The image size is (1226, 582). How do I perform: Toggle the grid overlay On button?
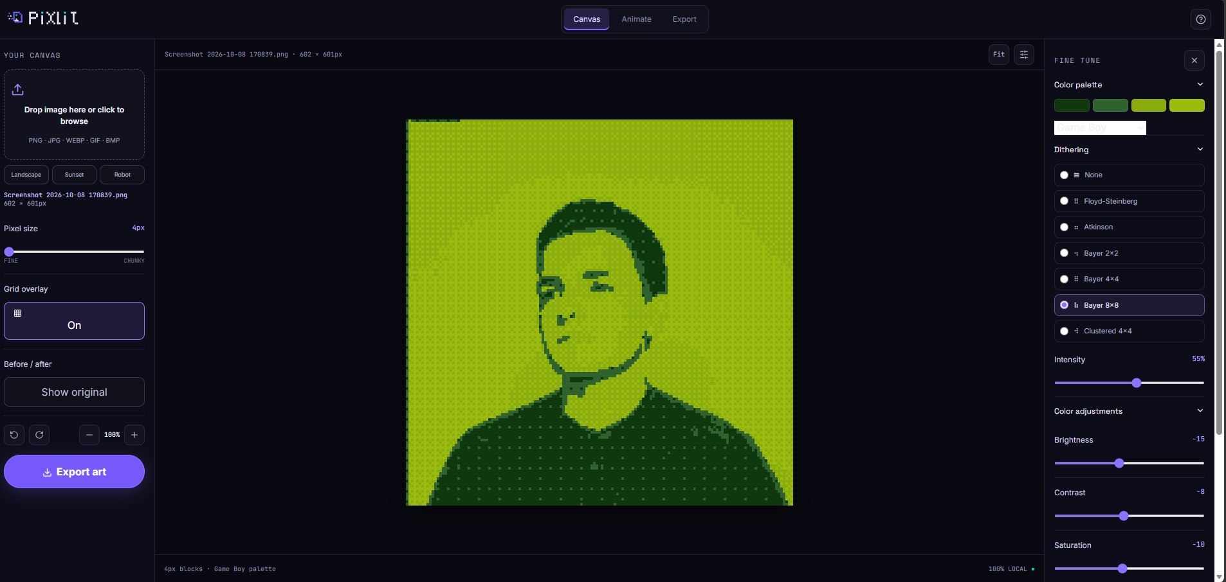coord(74,321)
